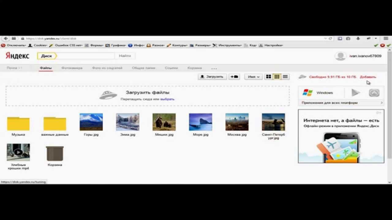Image resolution: width=392 pixels, height=220 pixels.
Task: Click the Добавить storage link
Action: [368, 77]
